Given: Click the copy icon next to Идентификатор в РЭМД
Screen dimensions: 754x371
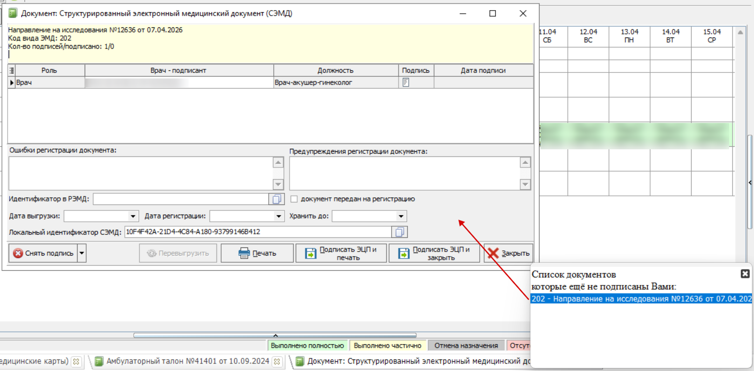Looking at the screenshot, I should (276, 199).
